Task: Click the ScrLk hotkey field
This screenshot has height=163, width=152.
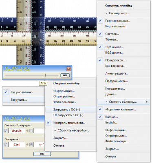Action: (17, 131)
